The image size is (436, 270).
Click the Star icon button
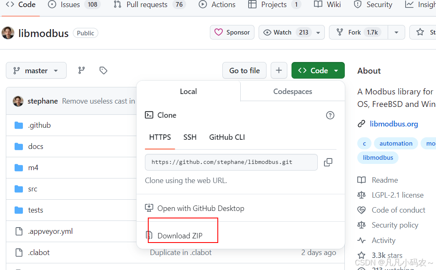coord(420,32)
